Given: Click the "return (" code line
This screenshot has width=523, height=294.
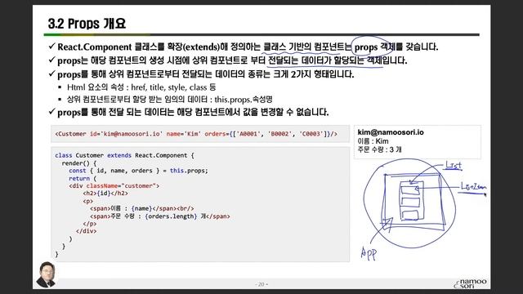Looking at the screenshot, I should coord(83,178).
